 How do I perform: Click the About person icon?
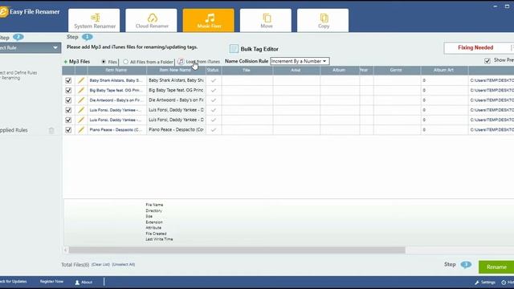[x=77, y=282]
